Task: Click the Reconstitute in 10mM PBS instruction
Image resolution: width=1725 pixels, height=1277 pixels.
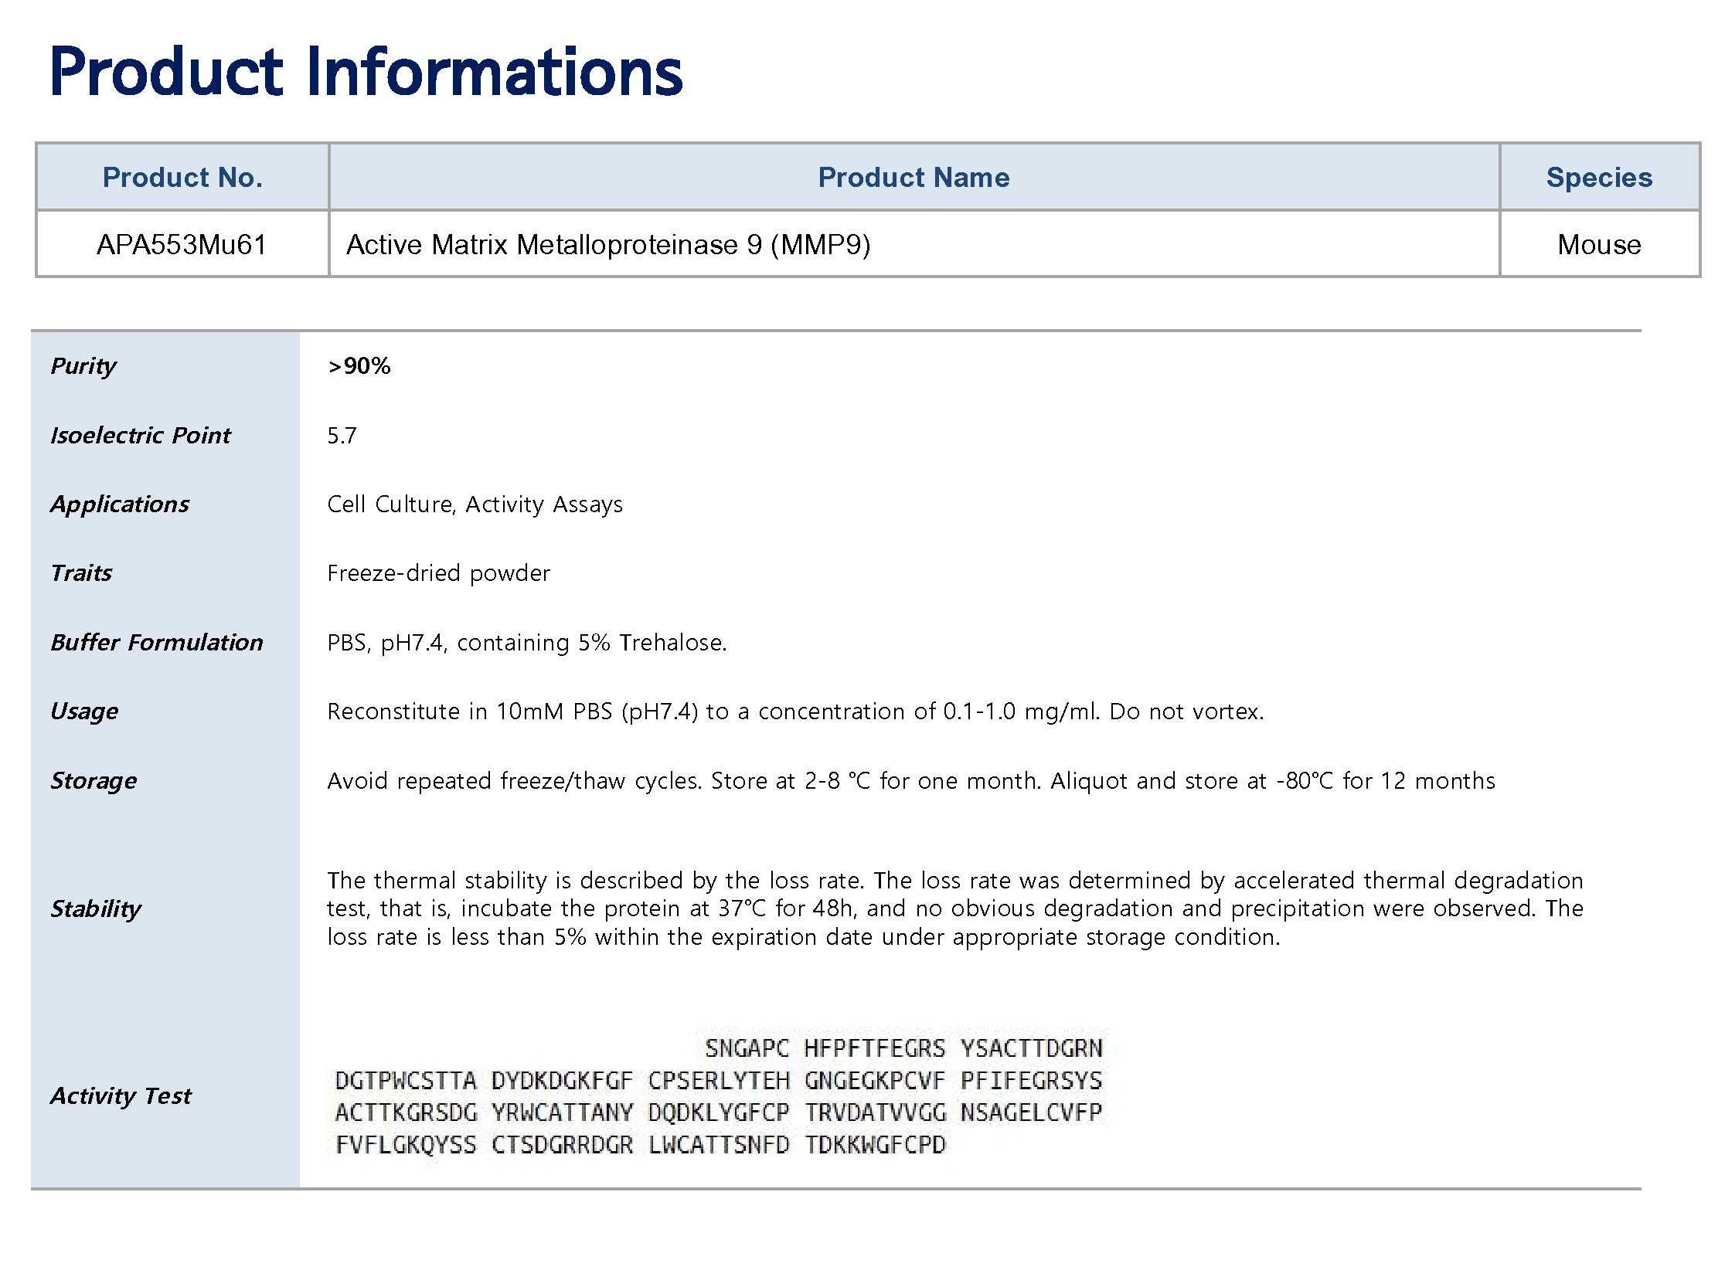Action: pos(794,712)
